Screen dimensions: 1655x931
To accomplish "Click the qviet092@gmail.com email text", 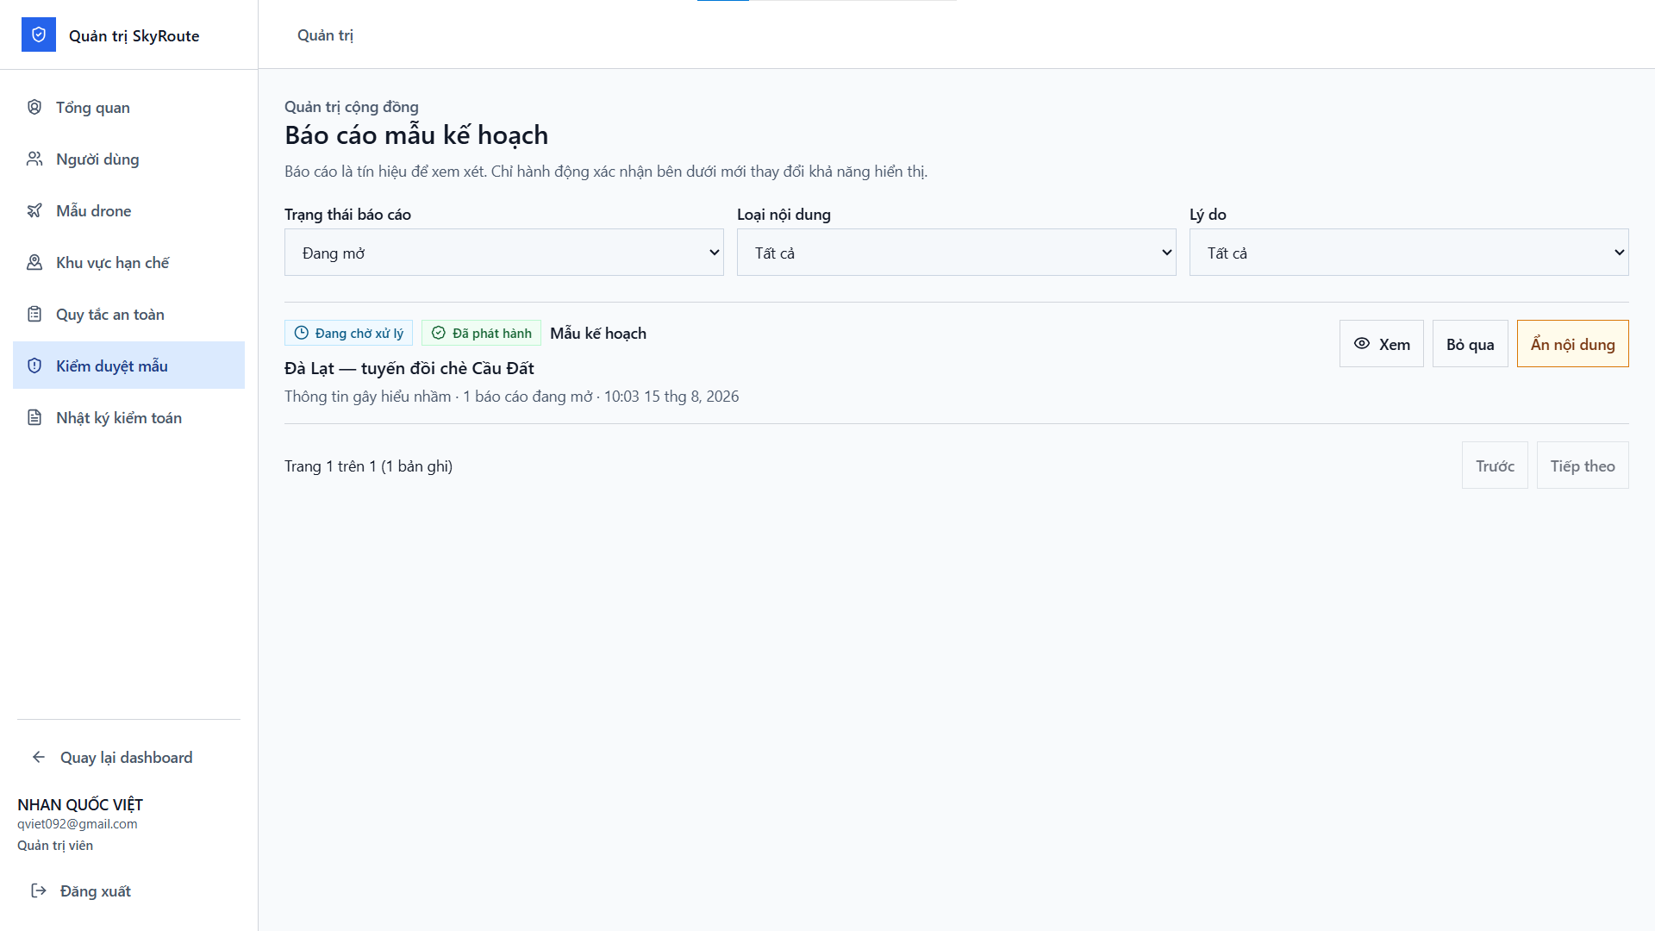I will (x=78, y=823).
